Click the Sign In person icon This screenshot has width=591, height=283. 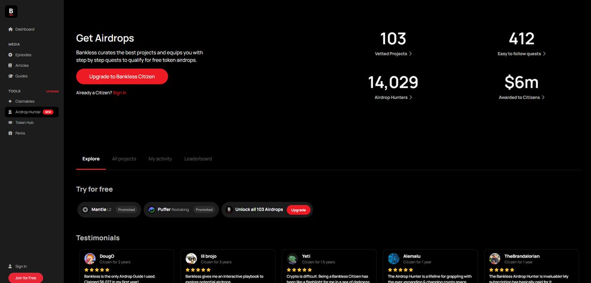pos(10,266)
